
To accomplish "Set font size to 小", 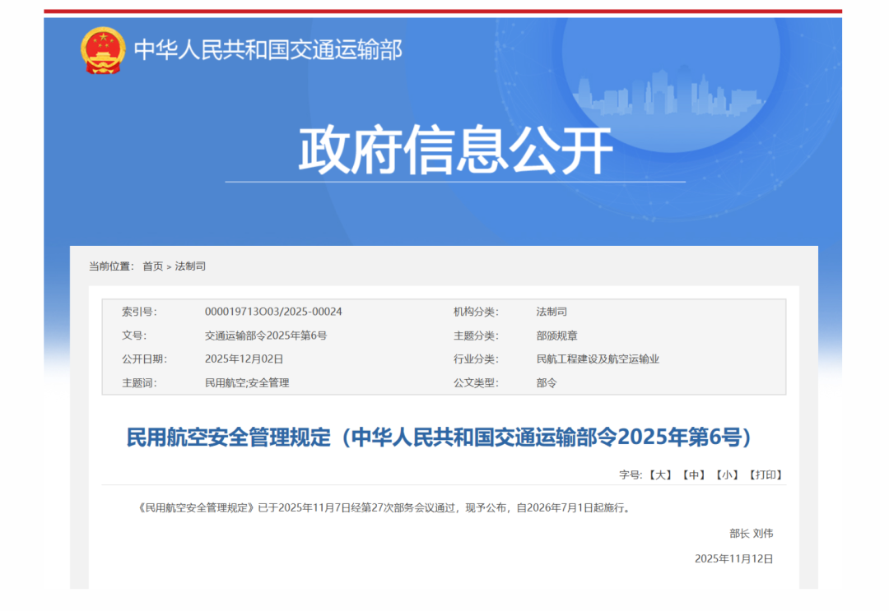I will (726, 475).
